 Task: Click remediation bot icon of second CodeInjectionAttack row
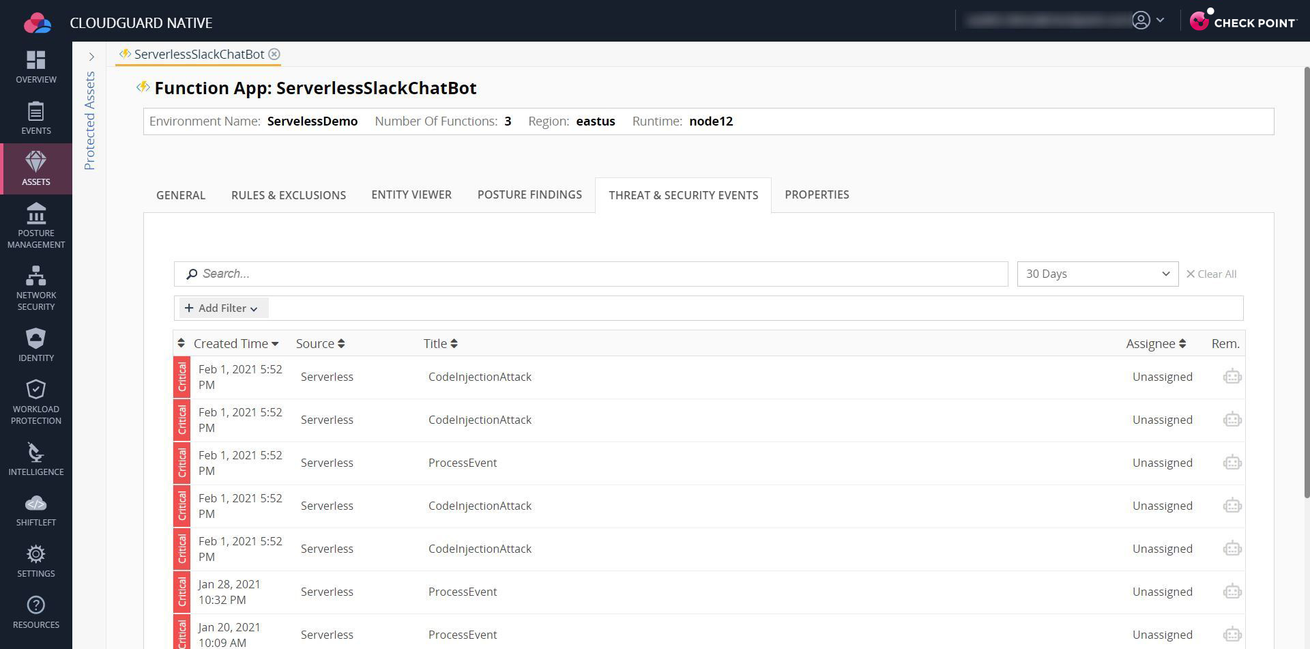[x=1232, y=419]
